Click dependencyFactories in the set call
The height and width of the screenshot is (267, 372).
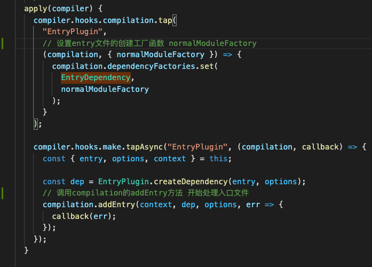tap(151, 66)
